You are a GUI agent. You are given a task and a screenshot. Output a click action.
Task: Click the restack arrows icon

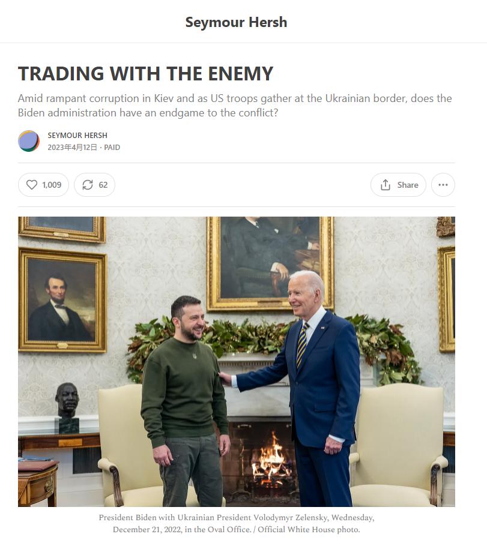(88, 185)
